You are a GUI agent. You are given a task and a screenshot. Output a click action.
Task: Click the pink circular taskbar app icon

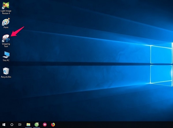click(x=45, y=125)
